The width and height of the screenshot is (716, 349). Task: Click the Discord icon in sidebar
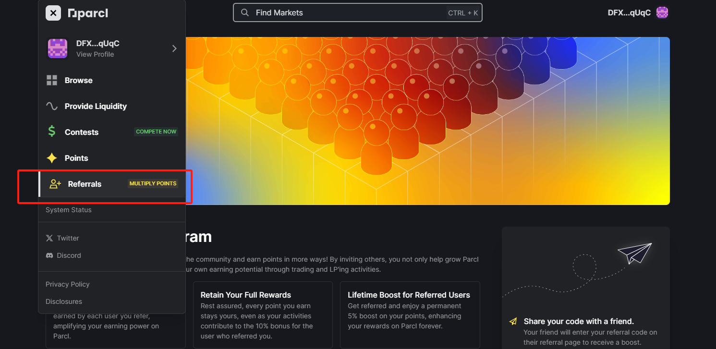pos(49,255)
